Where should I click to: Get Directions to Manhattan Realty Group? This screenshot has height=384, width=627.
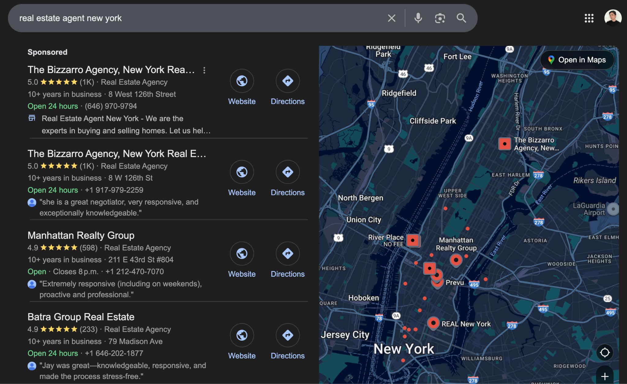[287, 254]
